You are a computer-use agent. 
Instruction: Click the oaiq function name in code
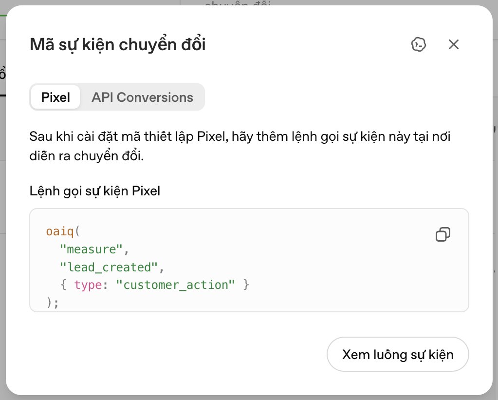coord(60,231)
